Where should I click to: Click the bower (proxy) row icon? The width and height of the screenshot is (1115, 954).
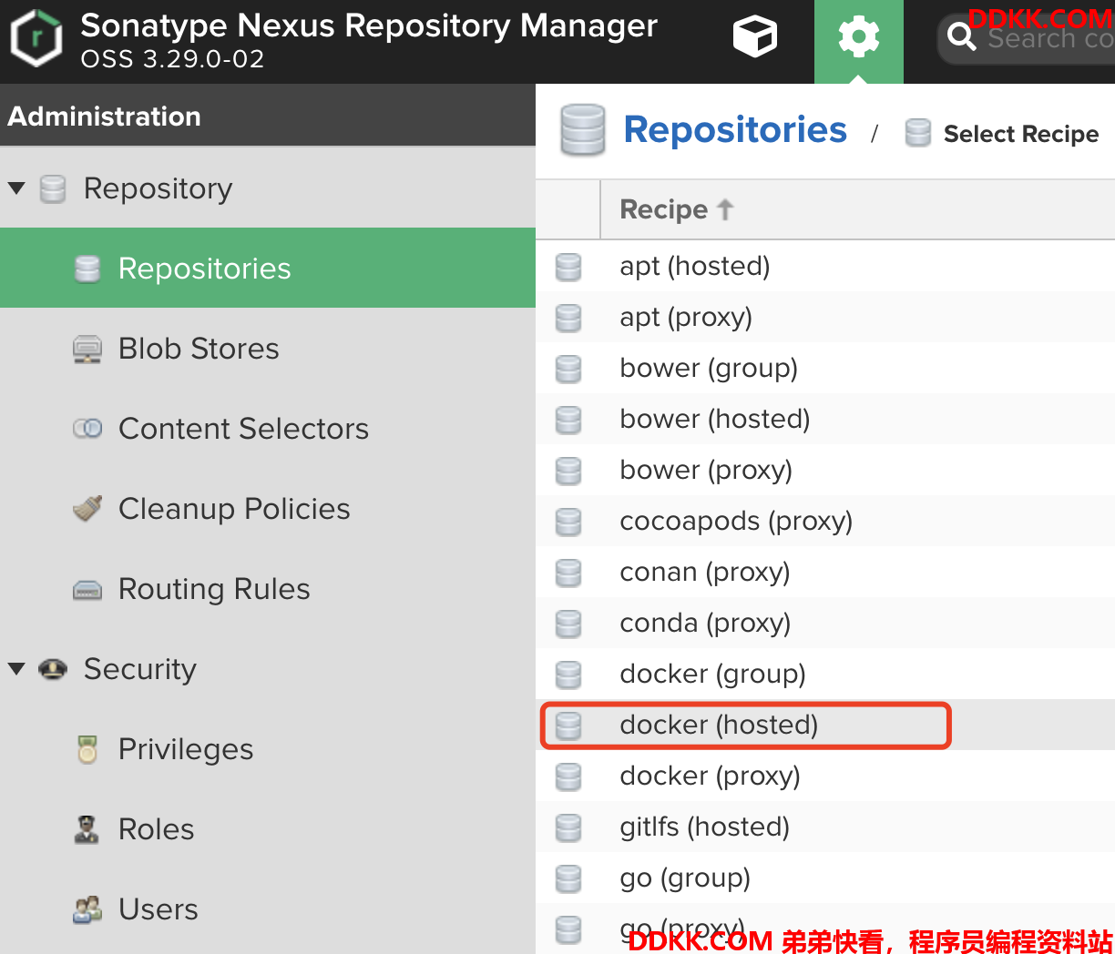pyautogui.click(x=568, y=471)
